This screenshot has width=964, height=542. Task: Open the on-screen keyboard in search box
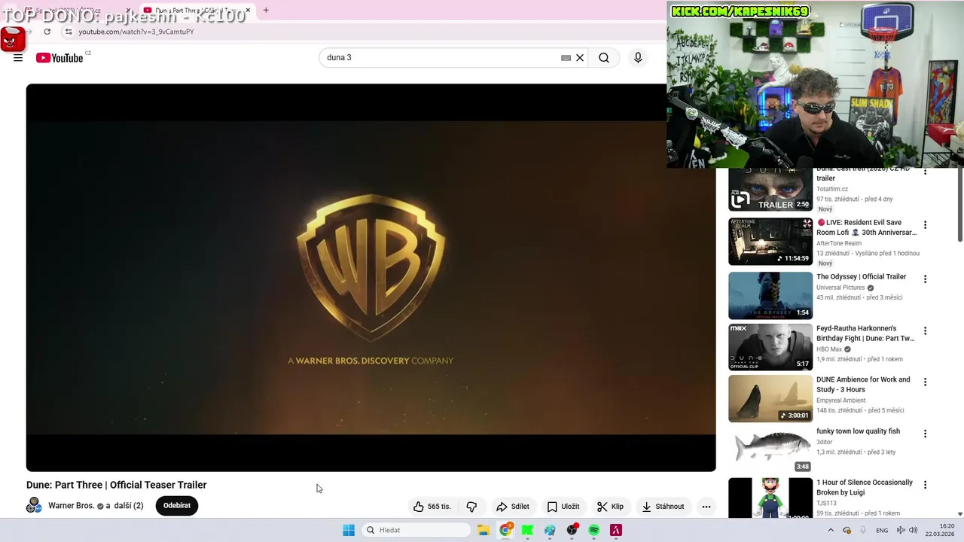tap(566, 58)
